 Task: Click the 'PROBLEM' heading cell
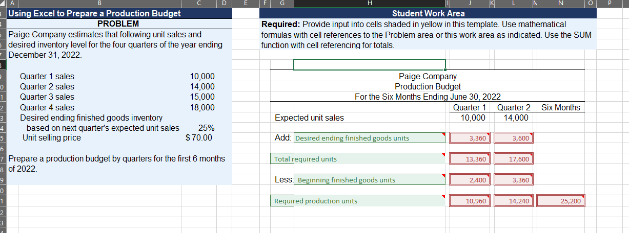(118, 24)
